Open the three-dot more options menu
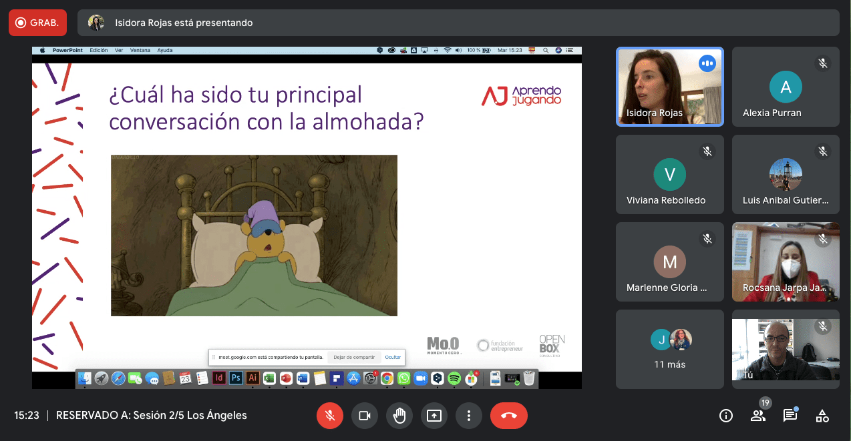 (x=469, y=416)
